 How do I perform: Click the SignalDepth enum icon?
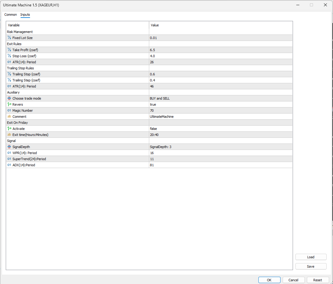pyautogui.click(x=9, y=147)
